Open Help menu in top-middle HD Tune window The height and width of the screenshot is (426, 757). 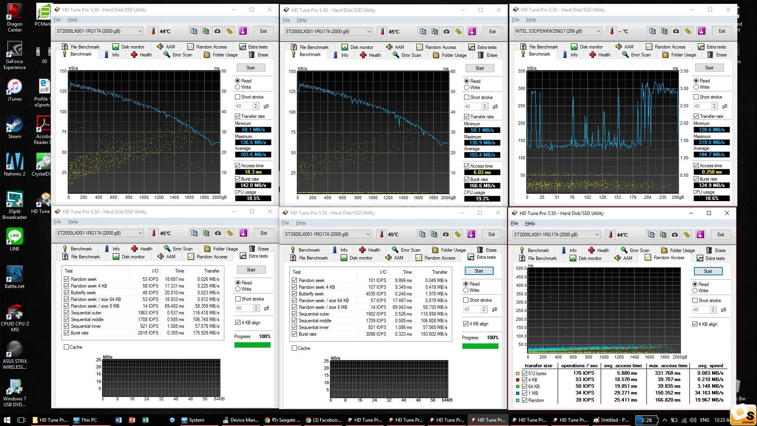(302, 20)
